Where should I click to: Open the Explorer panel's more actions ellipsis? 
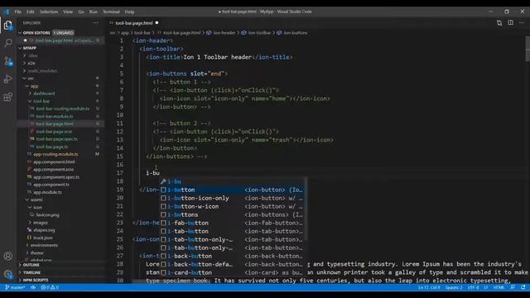pyautogui.click(x=96, y=23)
